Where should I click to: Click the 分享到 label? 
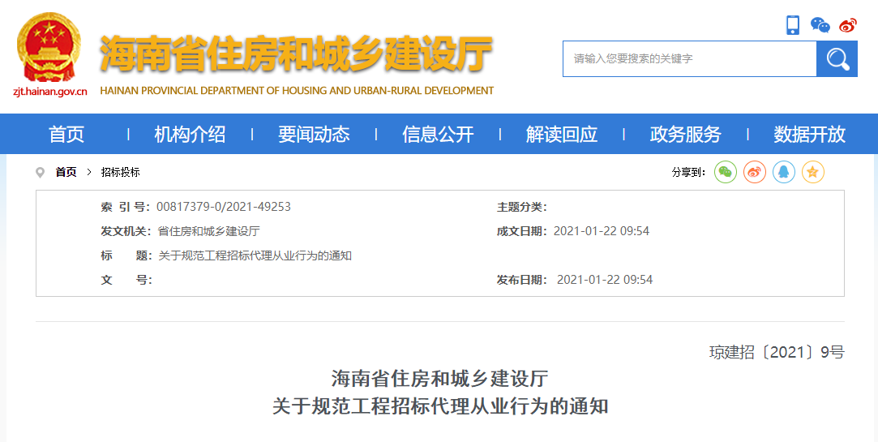(x=688, y=173)
